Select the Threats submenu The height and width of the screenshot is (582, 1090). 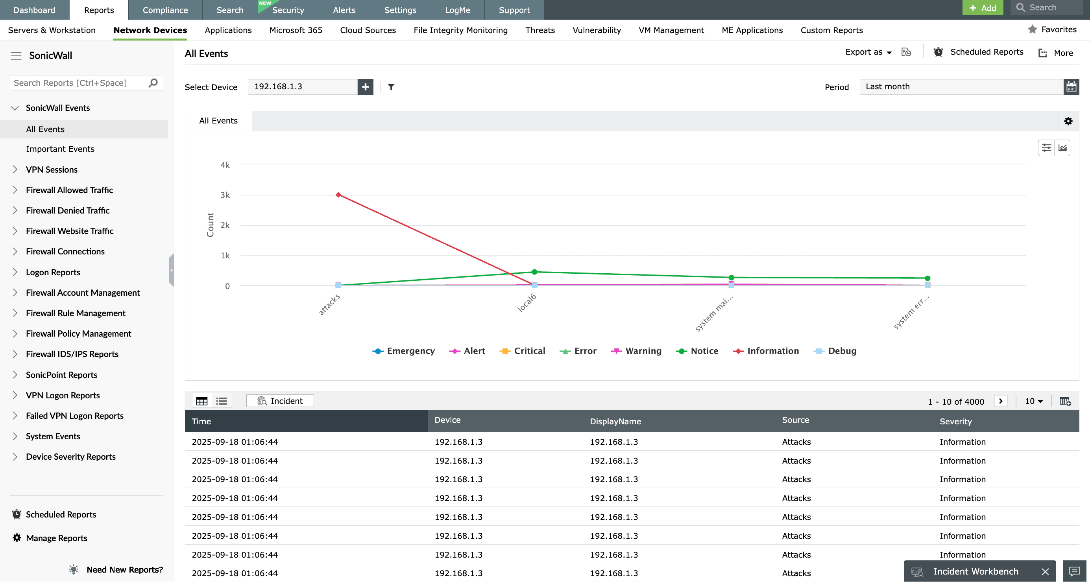(540, 30)
